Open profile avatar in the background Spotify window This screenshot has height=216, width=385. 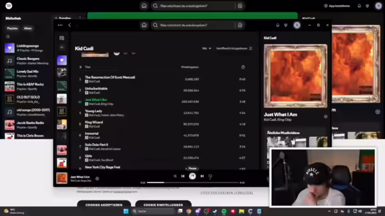coord(378,6)
